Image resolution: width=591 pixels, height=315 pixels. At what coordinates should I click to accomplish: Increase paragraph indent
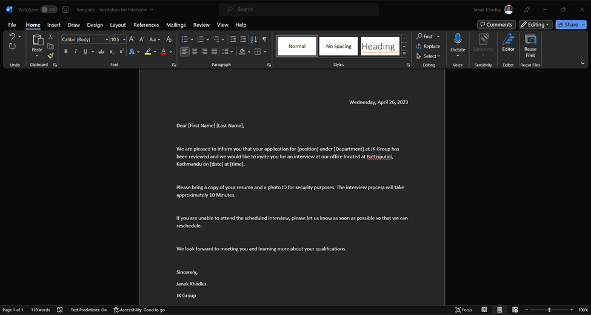(242, 39)
